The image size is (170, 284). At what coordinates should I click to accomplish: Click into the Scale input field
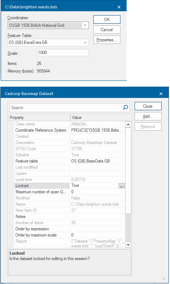pos(63,53)
